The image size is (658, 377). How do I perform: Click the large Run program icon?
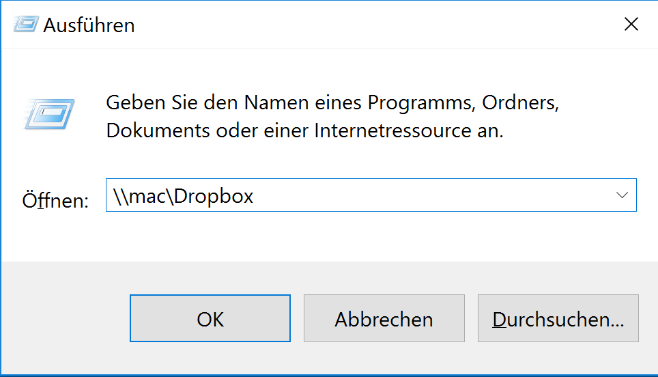click(x=49, y=114)
